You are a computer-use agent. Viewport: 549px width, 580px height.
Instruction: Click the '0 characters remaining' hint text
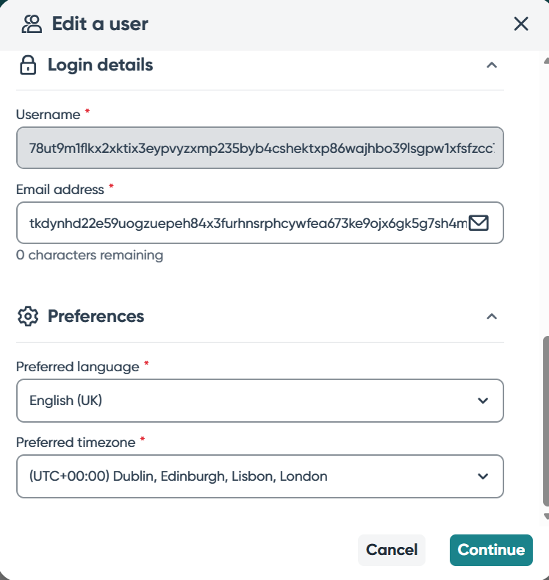(x=90, y=256)
